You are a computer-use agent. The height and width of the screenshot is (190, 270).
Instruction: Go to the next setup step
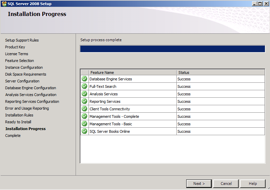199,184
